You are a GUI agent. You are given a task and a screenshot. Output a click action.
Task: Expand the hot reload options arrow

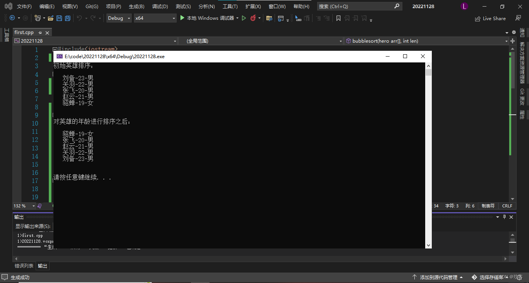pos(259,18)
